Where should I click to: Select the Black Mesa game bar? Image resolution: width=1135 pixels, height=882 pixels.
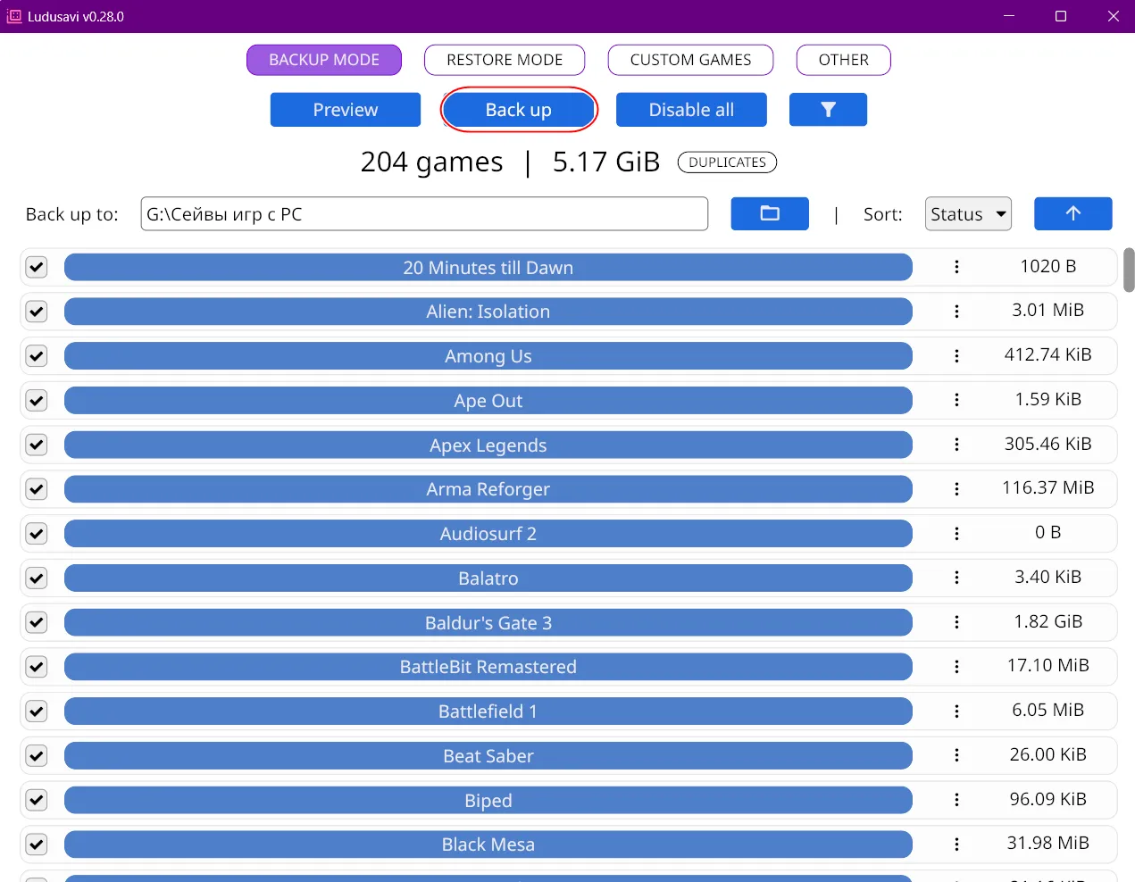[x=488, y=845]
